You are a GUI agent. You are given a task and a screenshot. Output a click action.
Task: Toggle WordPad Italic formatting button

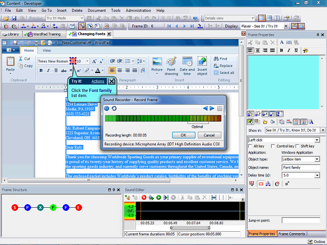[x=49, y=70]
